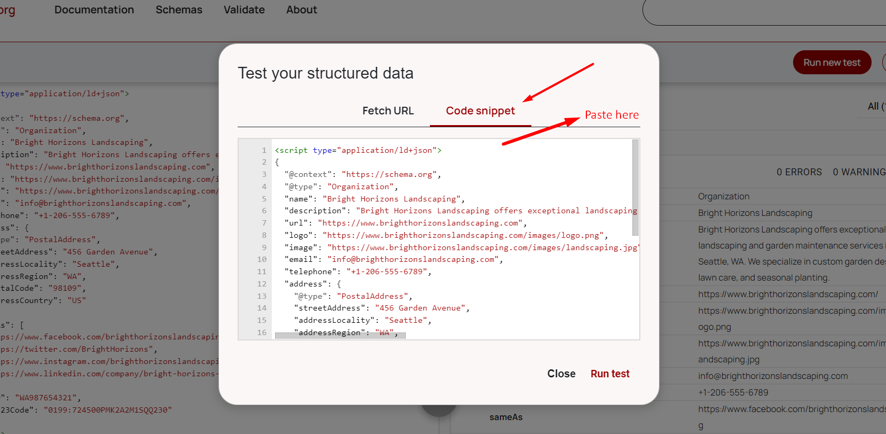Screen dimensions: 886x434
Task: Click the "logo" line in the code editor
Action: click(x=446, y=235)
